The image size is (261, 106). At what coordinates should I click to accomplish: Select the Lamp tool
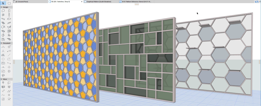(9, 87)
